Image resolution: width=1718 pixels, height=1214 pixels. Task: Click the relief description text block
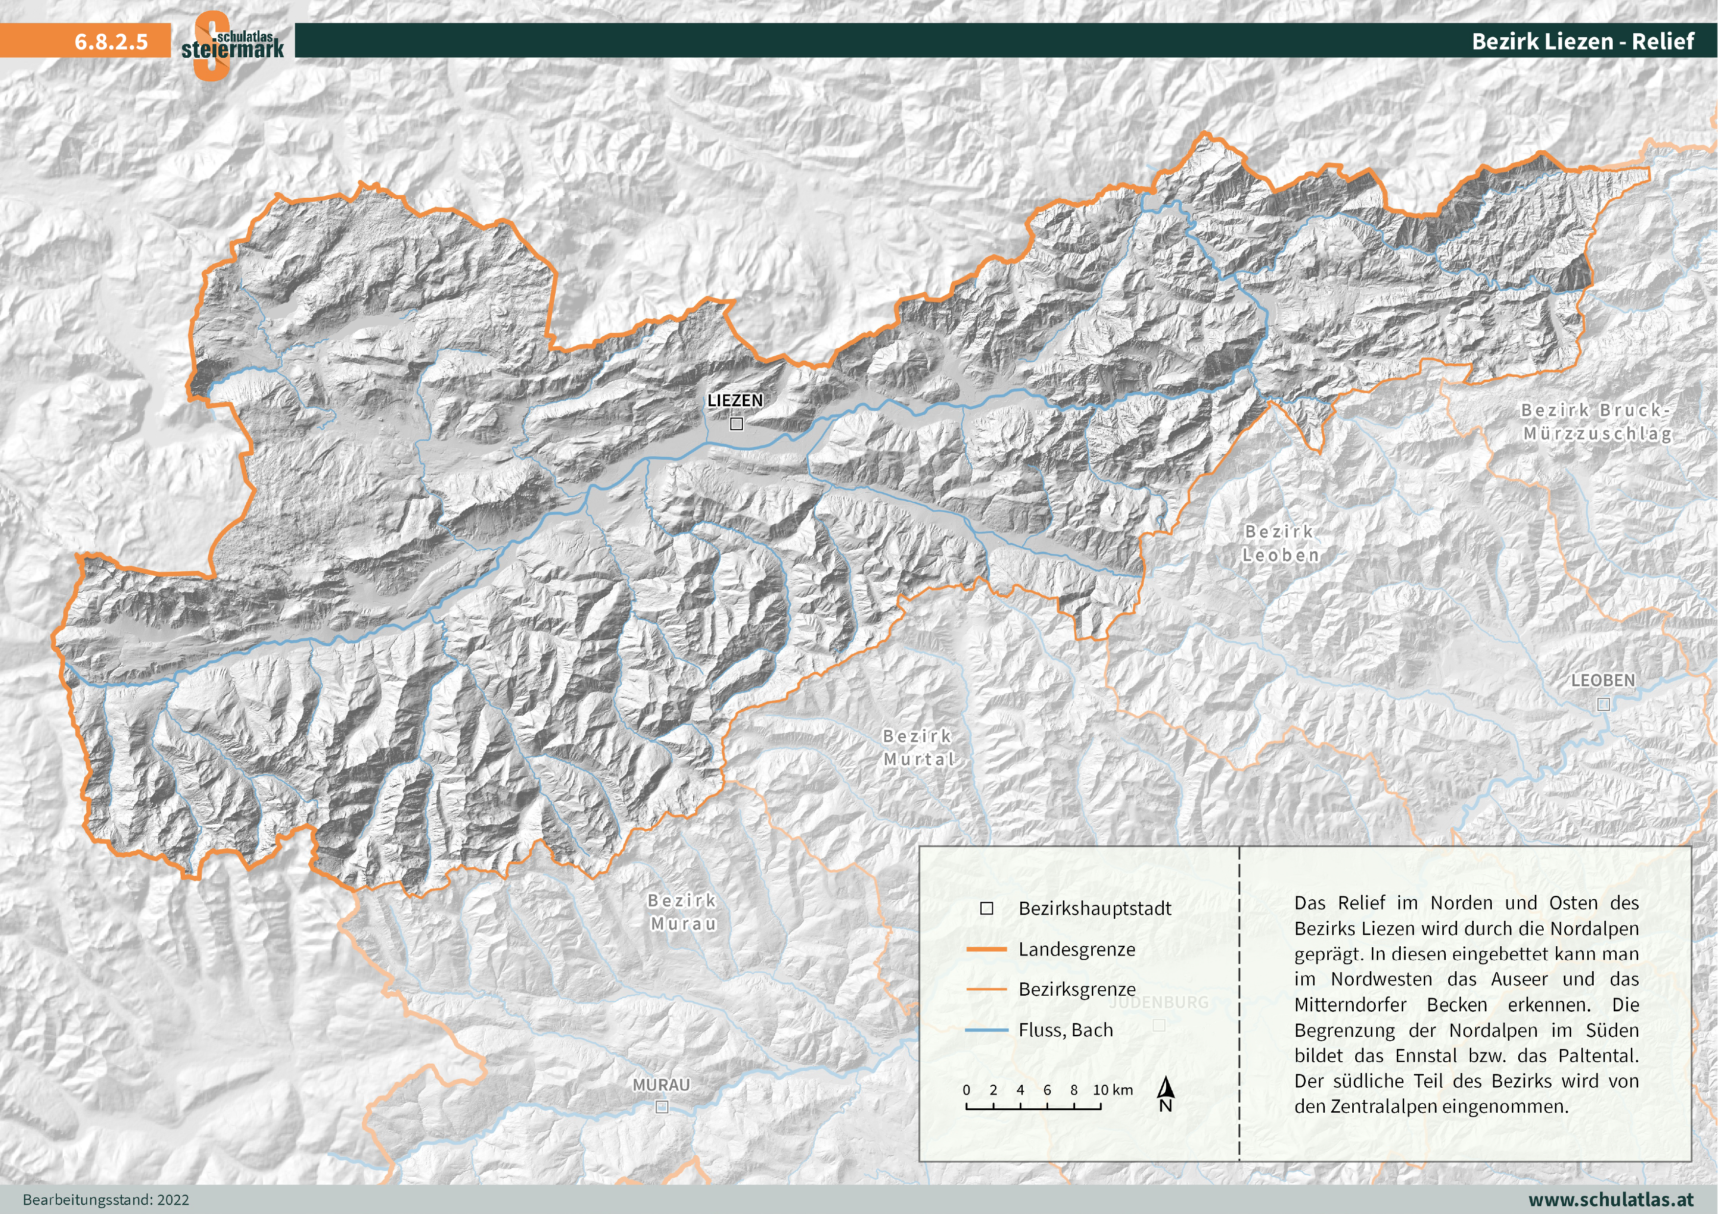tap(1466, 1004)
